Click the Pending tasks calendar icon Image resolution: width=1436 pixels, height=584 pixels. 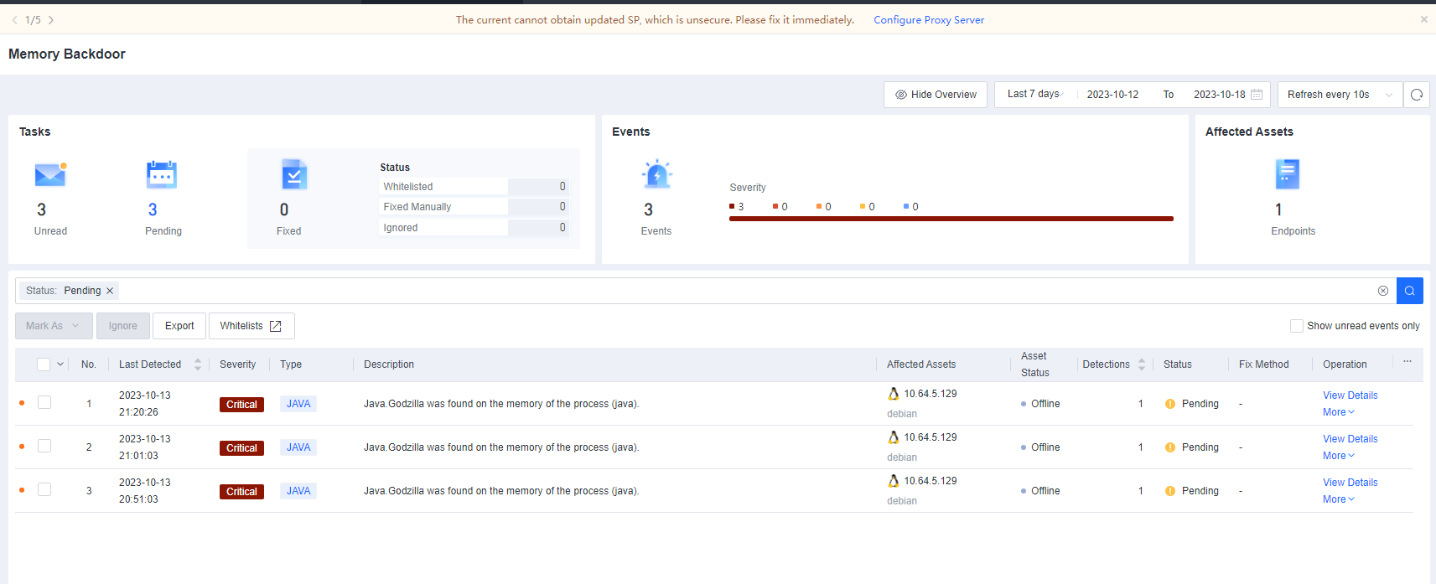tap(161, 174)
